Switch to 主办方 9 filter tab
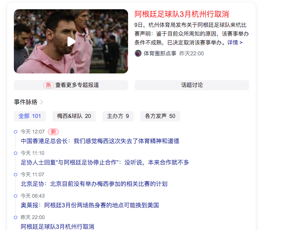 tap(118, 116)
